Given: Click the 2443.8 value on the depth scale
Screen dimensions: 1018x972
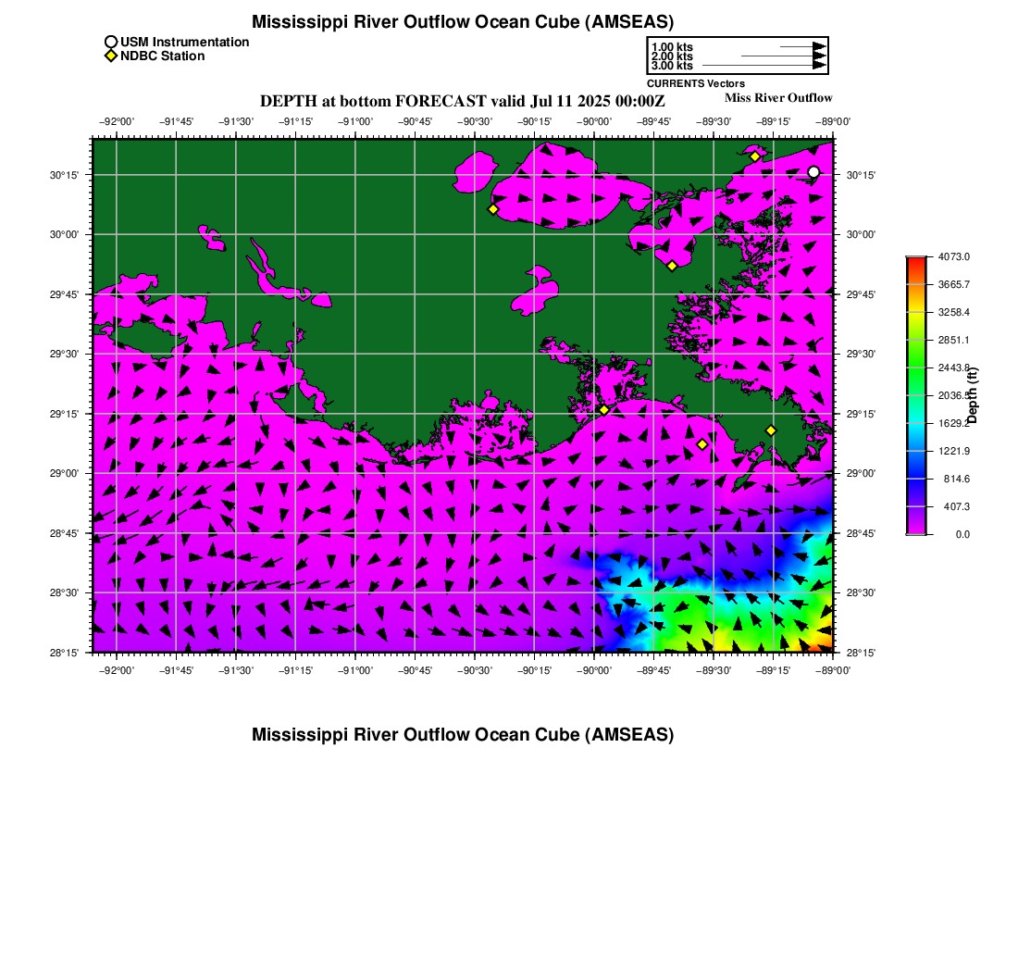Looking at the screenshot, I should pos(953,368).
